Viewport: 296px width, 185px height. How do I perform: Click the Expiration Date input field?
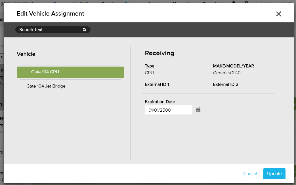click(x=168, y=110)
